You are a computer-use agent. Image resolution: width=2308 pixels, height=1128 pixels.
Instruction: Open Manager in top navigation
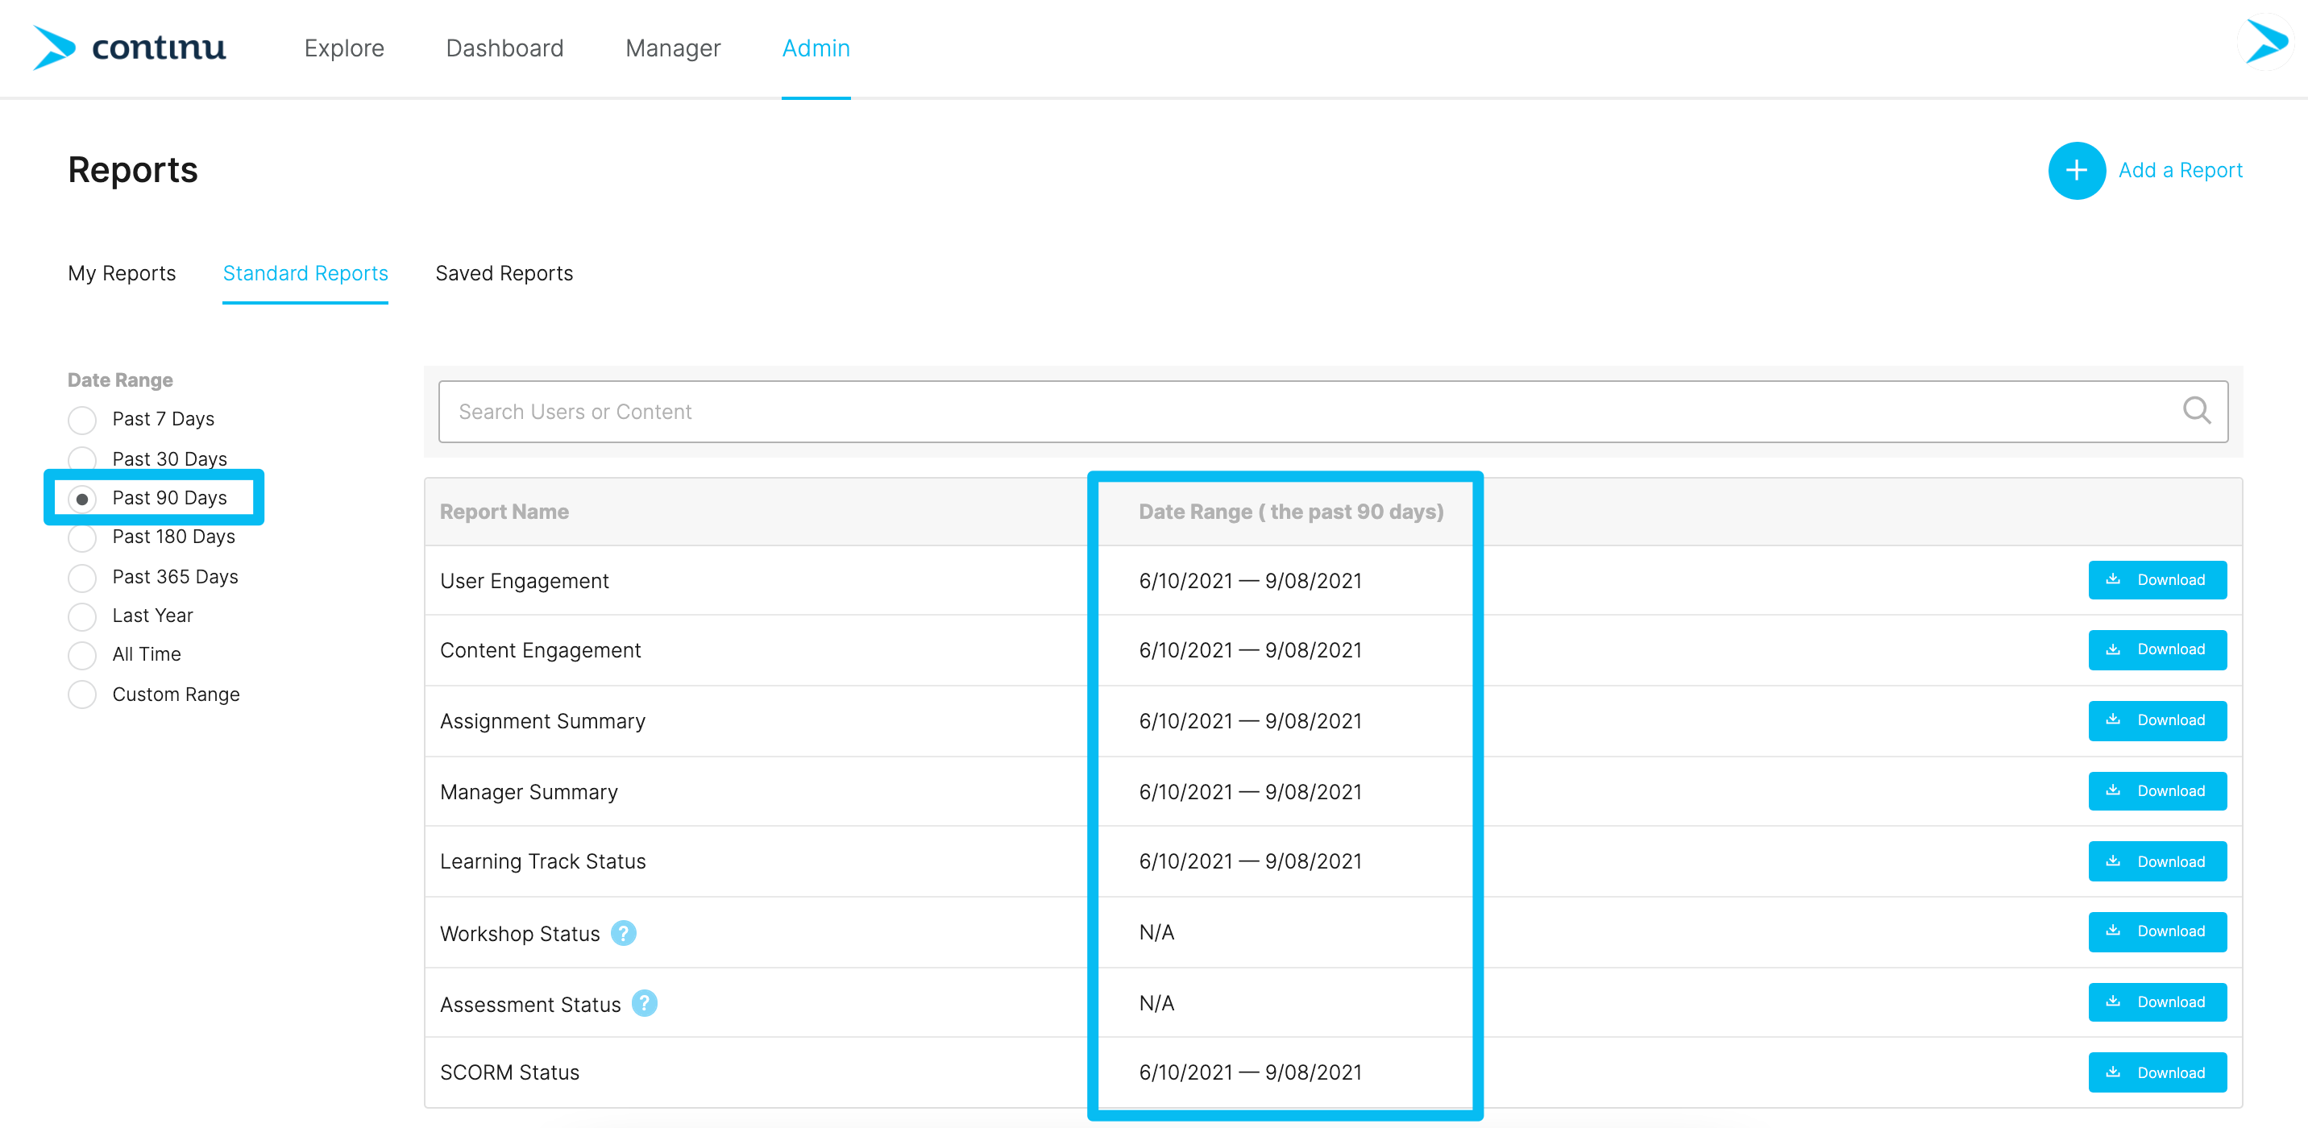click(673, 48)
